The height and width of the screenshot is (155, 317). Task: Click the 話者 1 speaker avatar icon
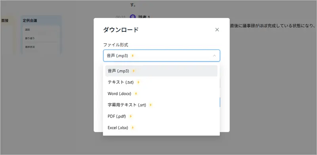[x=133, y=17]
